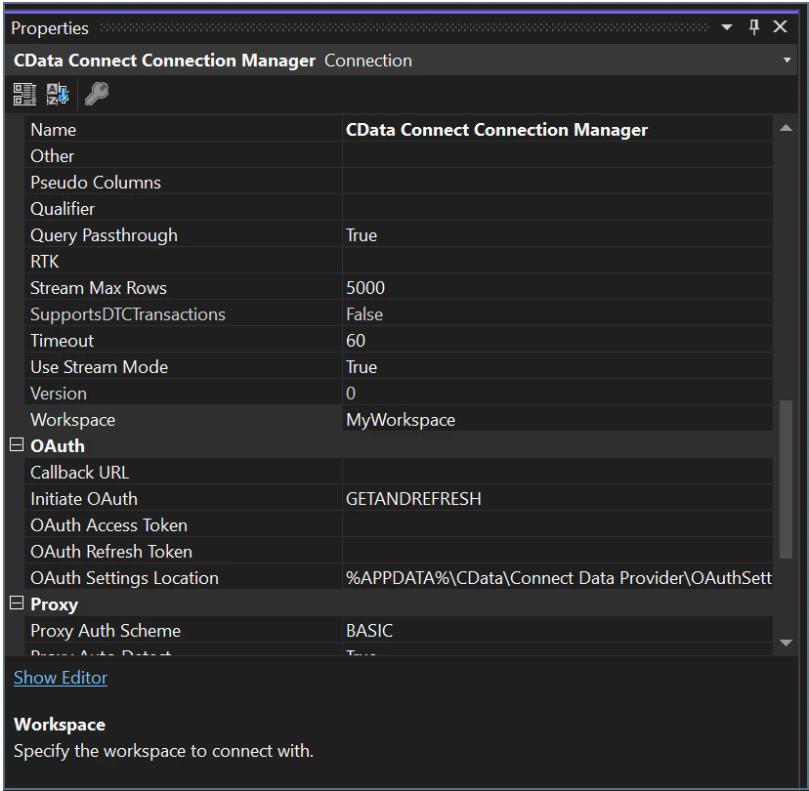The height and width of the screenshot is (791, 809).
Task: Select the Initiate OAuth property
Action: pos(183,499)
